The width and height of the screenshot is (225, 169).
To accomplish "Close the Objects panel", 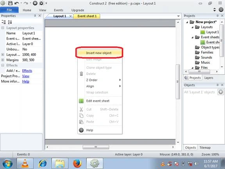I will 222,85.
